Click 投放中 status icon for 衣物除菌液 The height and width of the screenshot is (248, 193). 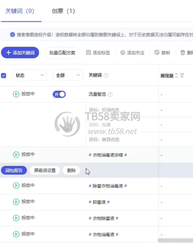click(16, 218)
